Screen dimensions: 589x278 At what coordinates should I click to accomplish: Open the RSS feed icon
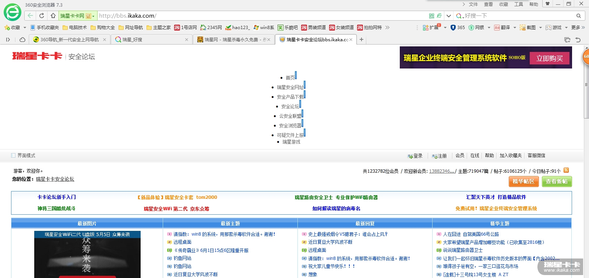tap(566, 170)
